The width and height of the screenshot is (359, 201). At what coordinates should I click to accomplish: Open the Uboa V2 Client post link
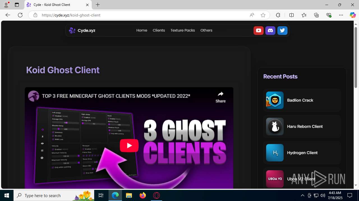[x=301, y=179]
